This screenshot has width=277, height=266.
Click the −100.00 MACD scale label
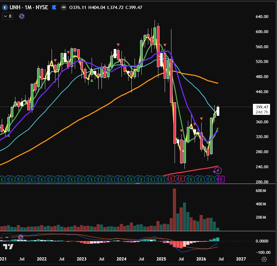(x=263, y=252)
